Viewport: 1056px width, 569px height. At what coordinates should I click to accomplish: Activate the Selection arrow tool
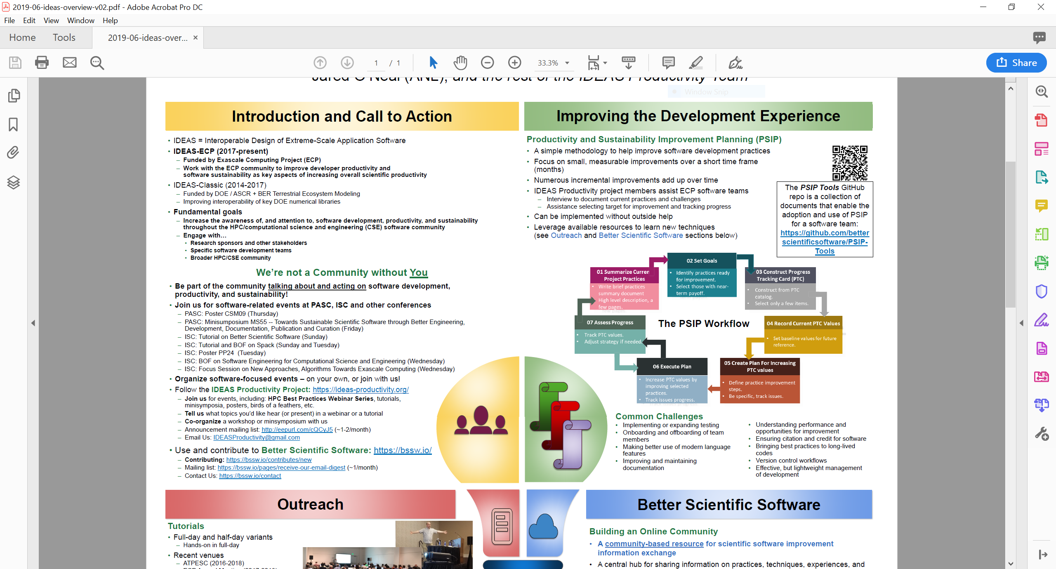tap(433, 63)
